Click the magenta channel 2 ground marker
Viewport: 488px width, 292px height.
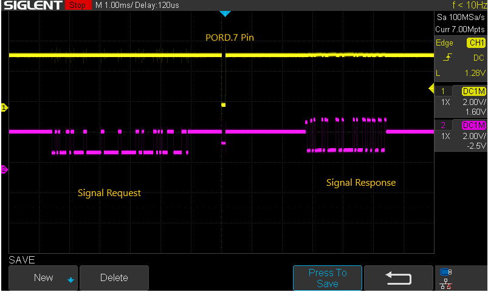click(4, 169)
